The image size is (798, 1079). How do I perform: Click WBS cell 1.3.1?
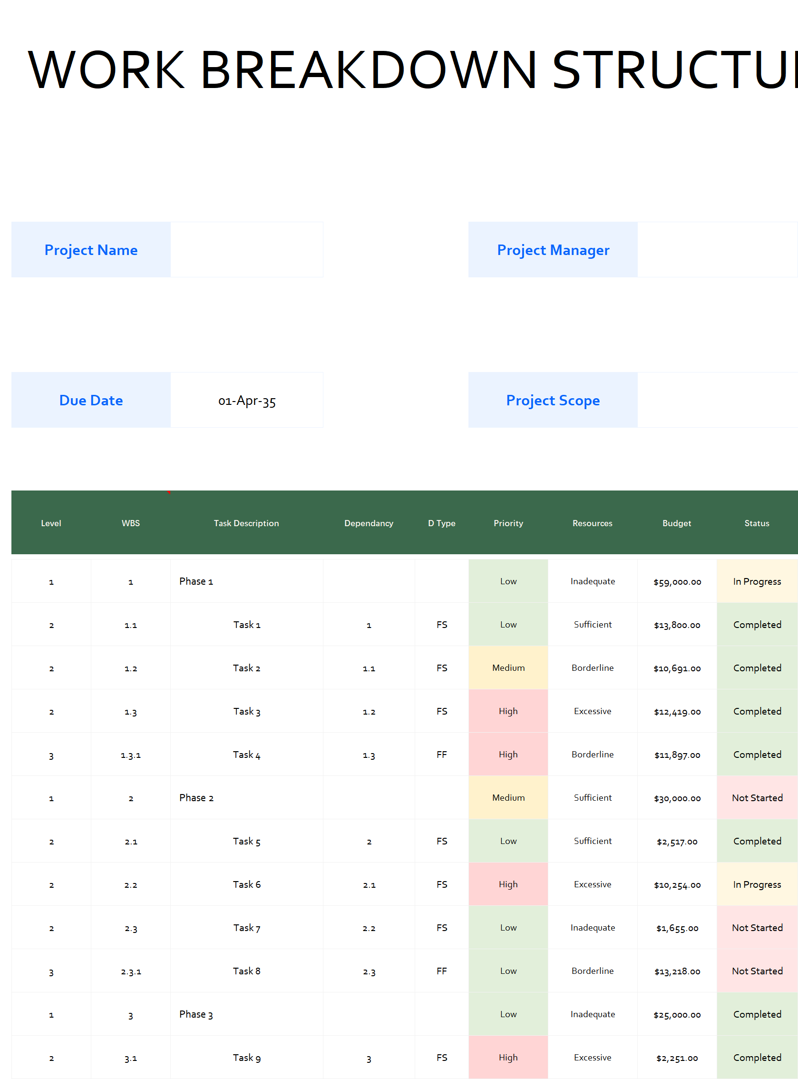tap(131, 754)
